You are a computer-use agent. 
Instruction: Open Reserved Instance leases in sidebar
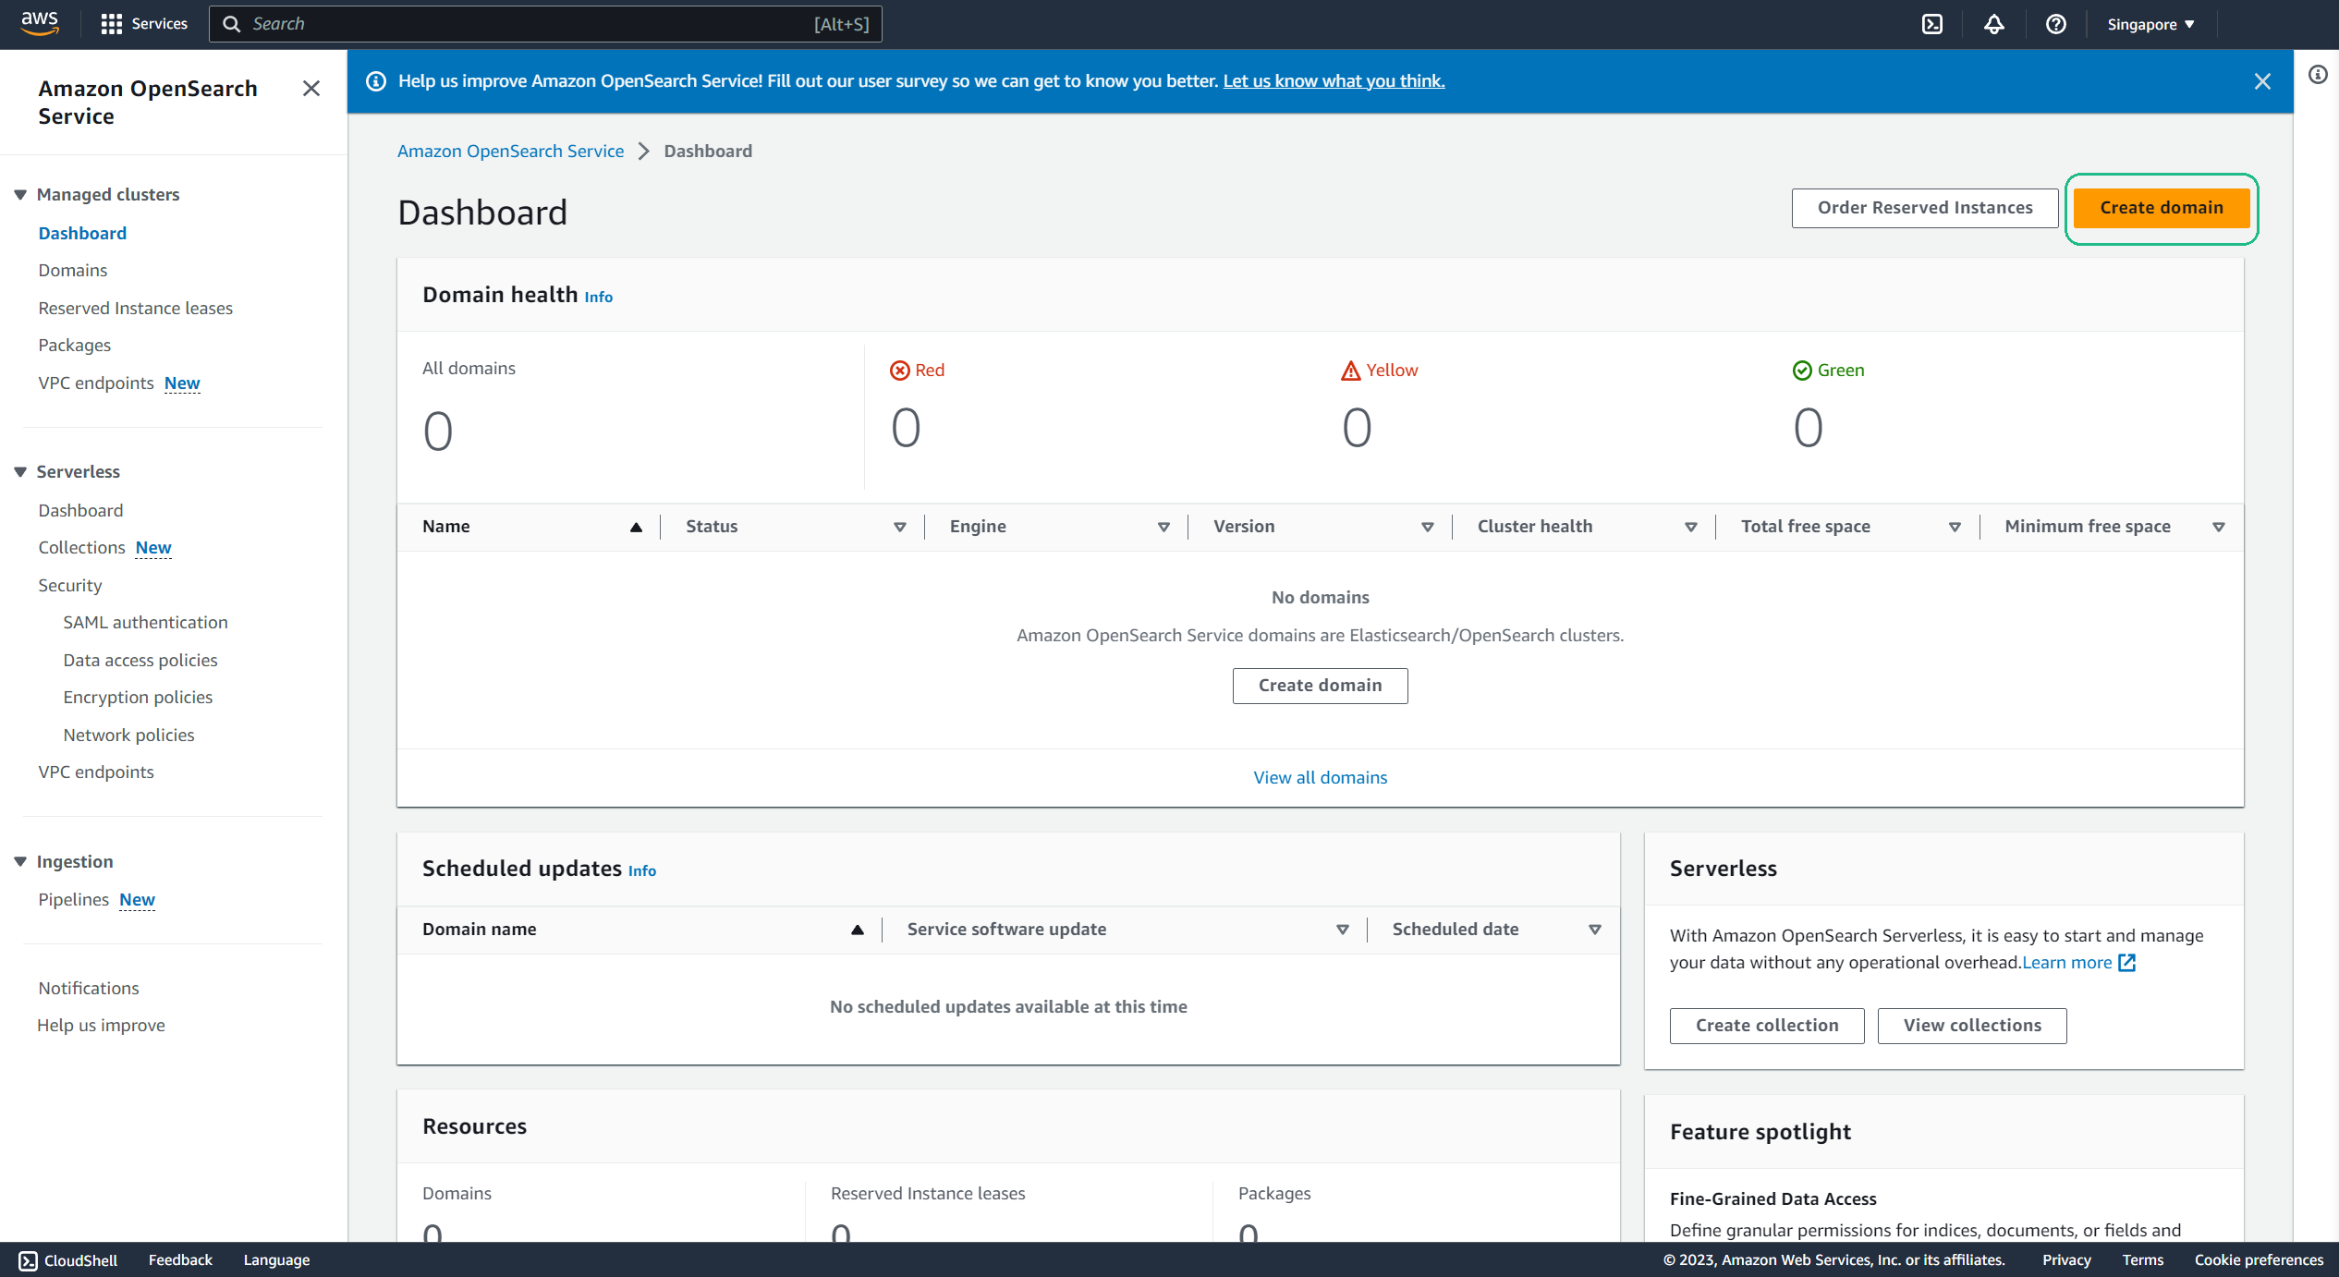pos(136,309)
